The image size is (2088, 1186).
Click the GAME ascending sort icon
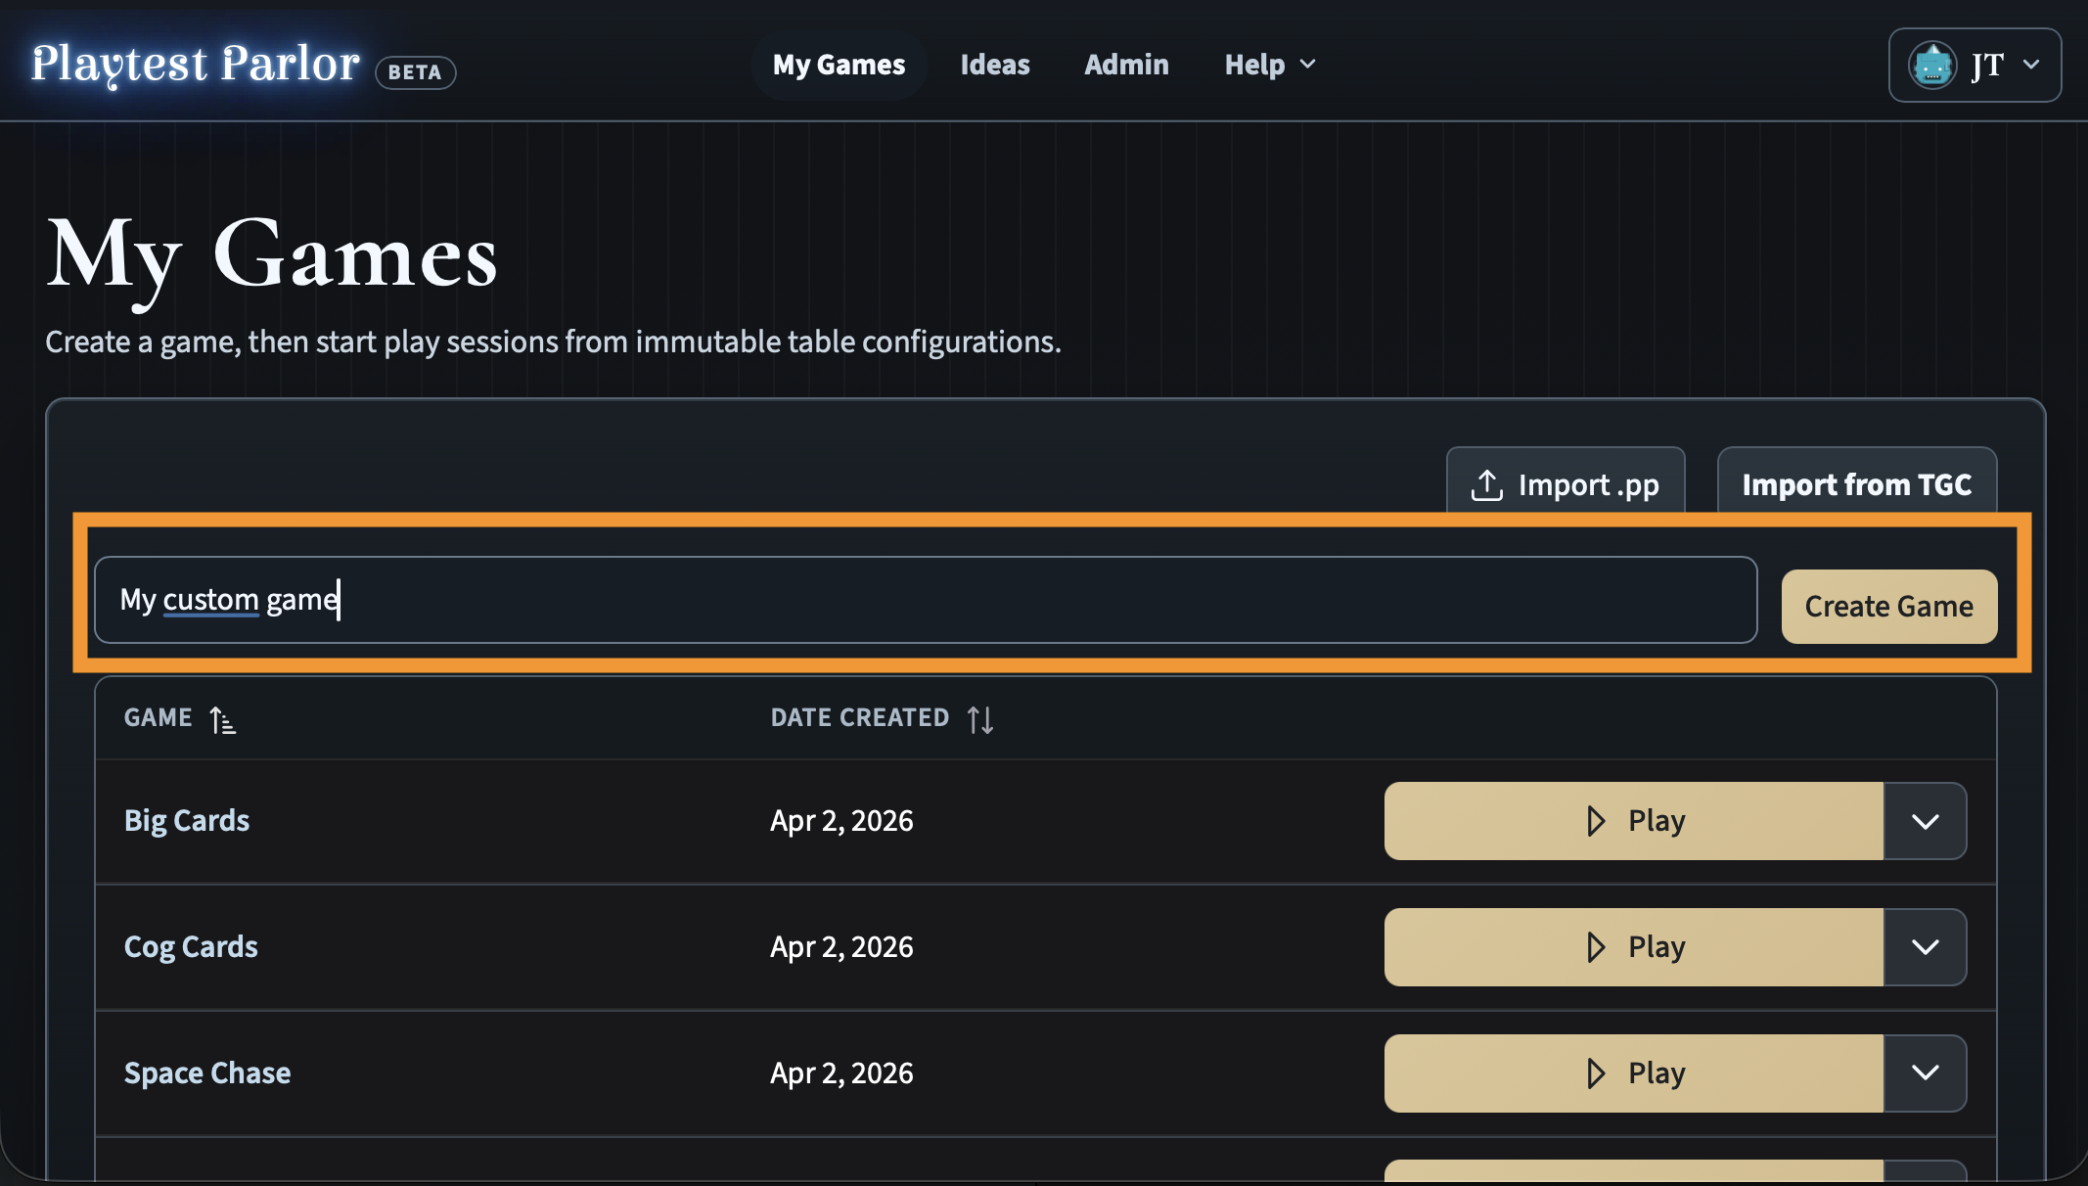[x=223, y=719]
